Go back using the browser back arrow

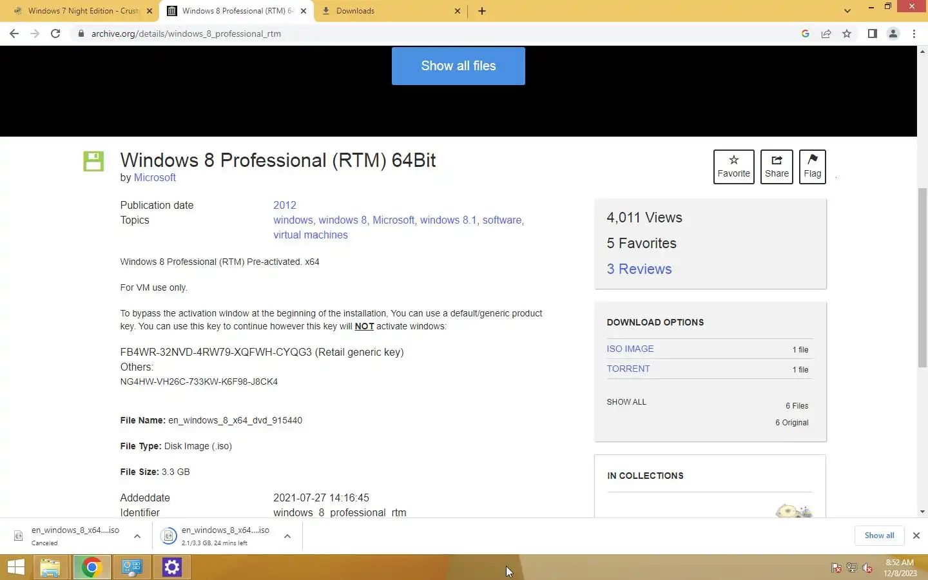tap(14, 34)
